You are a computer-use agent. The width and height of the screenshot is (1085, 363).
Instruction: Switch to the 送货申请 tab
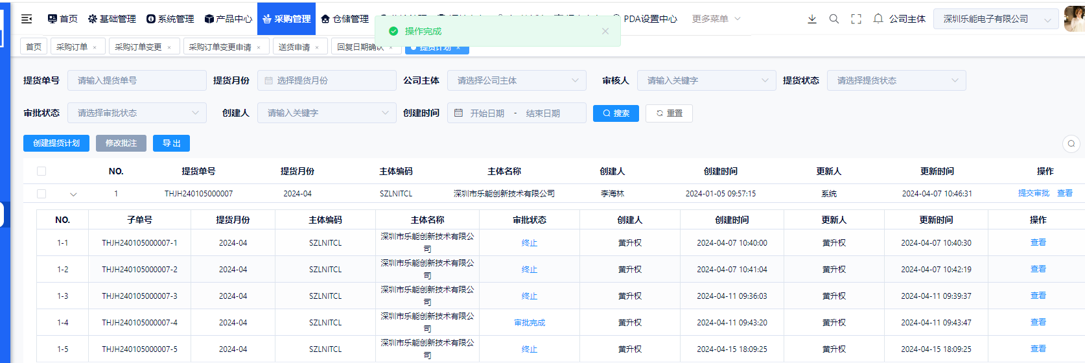click(294, 47)
